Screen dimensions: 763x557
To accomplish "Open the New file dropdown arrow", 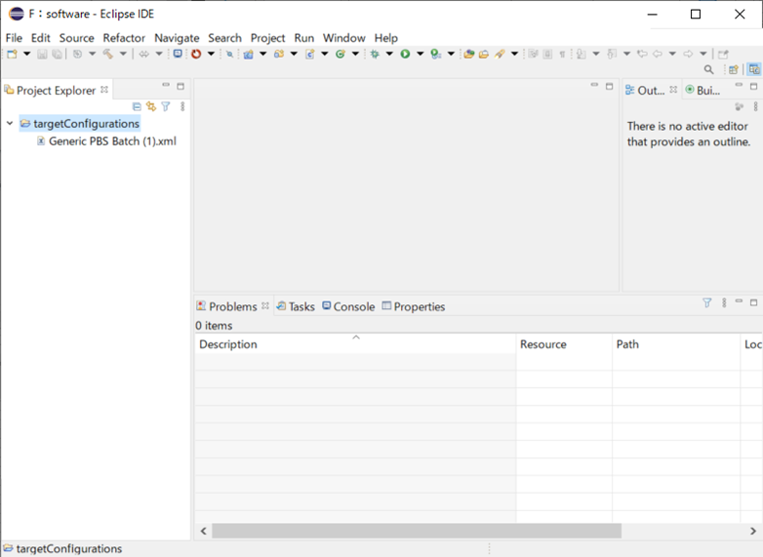I will click(26, 54).
